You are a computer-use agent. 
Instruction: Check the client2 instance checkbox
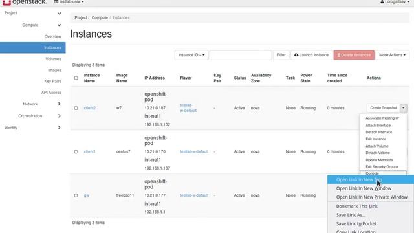[76, 108]
